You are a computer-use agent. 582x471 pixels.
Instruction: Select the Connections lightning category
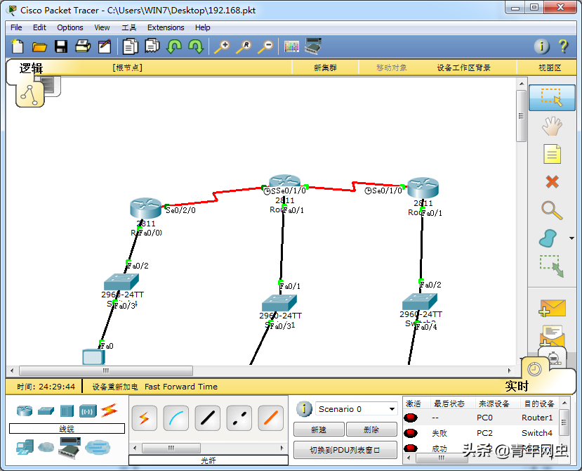[109, 410]
